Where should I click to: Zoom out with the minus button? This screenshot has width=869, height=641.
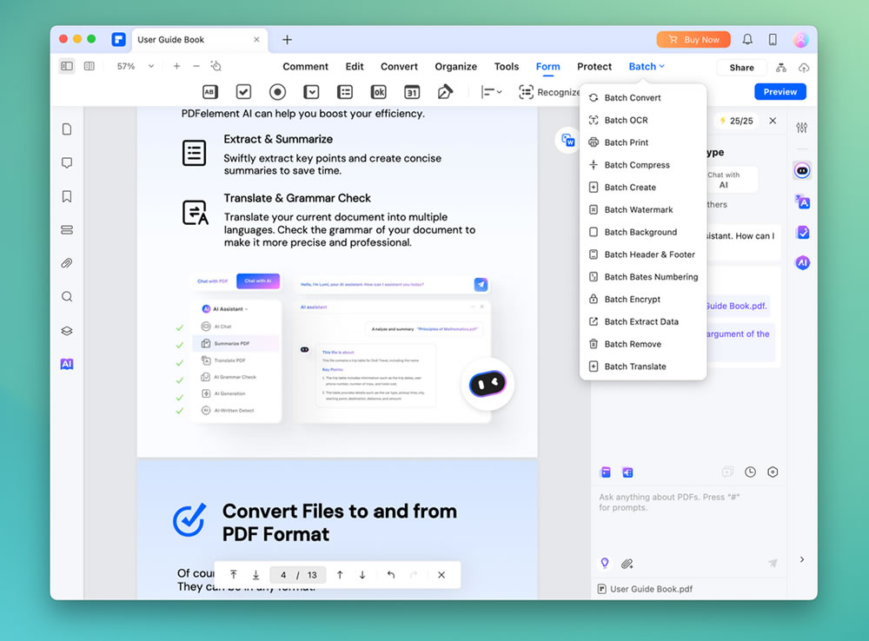196,67
